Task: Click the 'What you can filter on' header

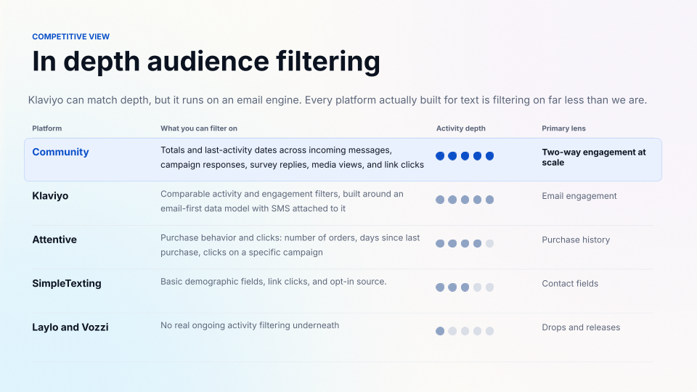Action: (x=199, y=128)
